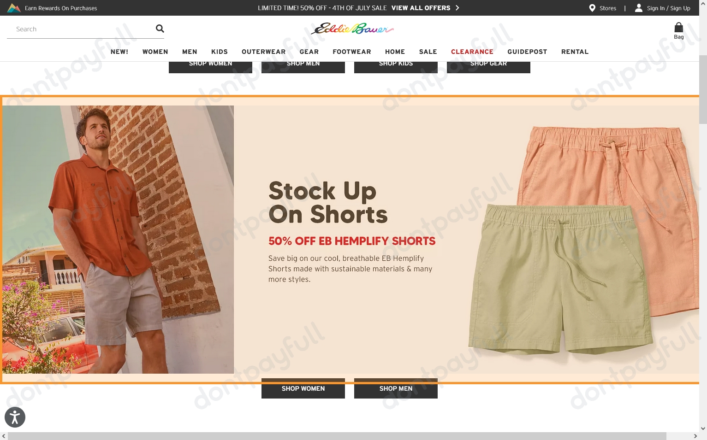Image resolution: width=707 pixels, height=440 pixels.
Task: Select the RENTAL tab
Action: (575, 52)
